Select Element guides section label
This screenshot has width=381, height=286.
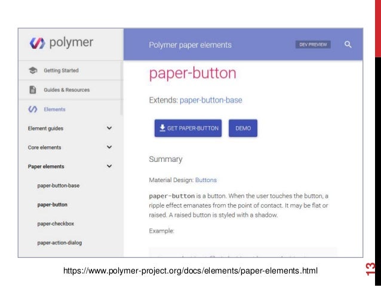pyautogui.click(x=45, y=128)
